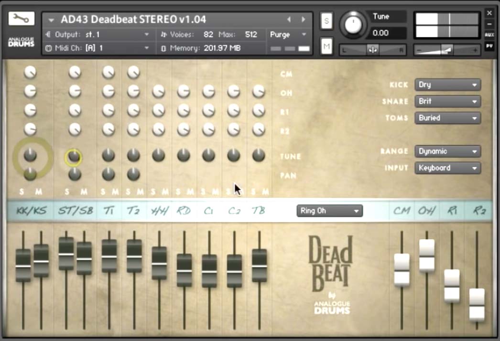The width and height of the screenshot is (500, 341).
Task: Click the H/H channel's OH send knob
Action: point(159,92)
